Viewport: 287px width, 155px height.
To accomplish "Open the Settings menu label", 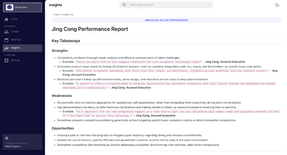I will tap(15, 60).
